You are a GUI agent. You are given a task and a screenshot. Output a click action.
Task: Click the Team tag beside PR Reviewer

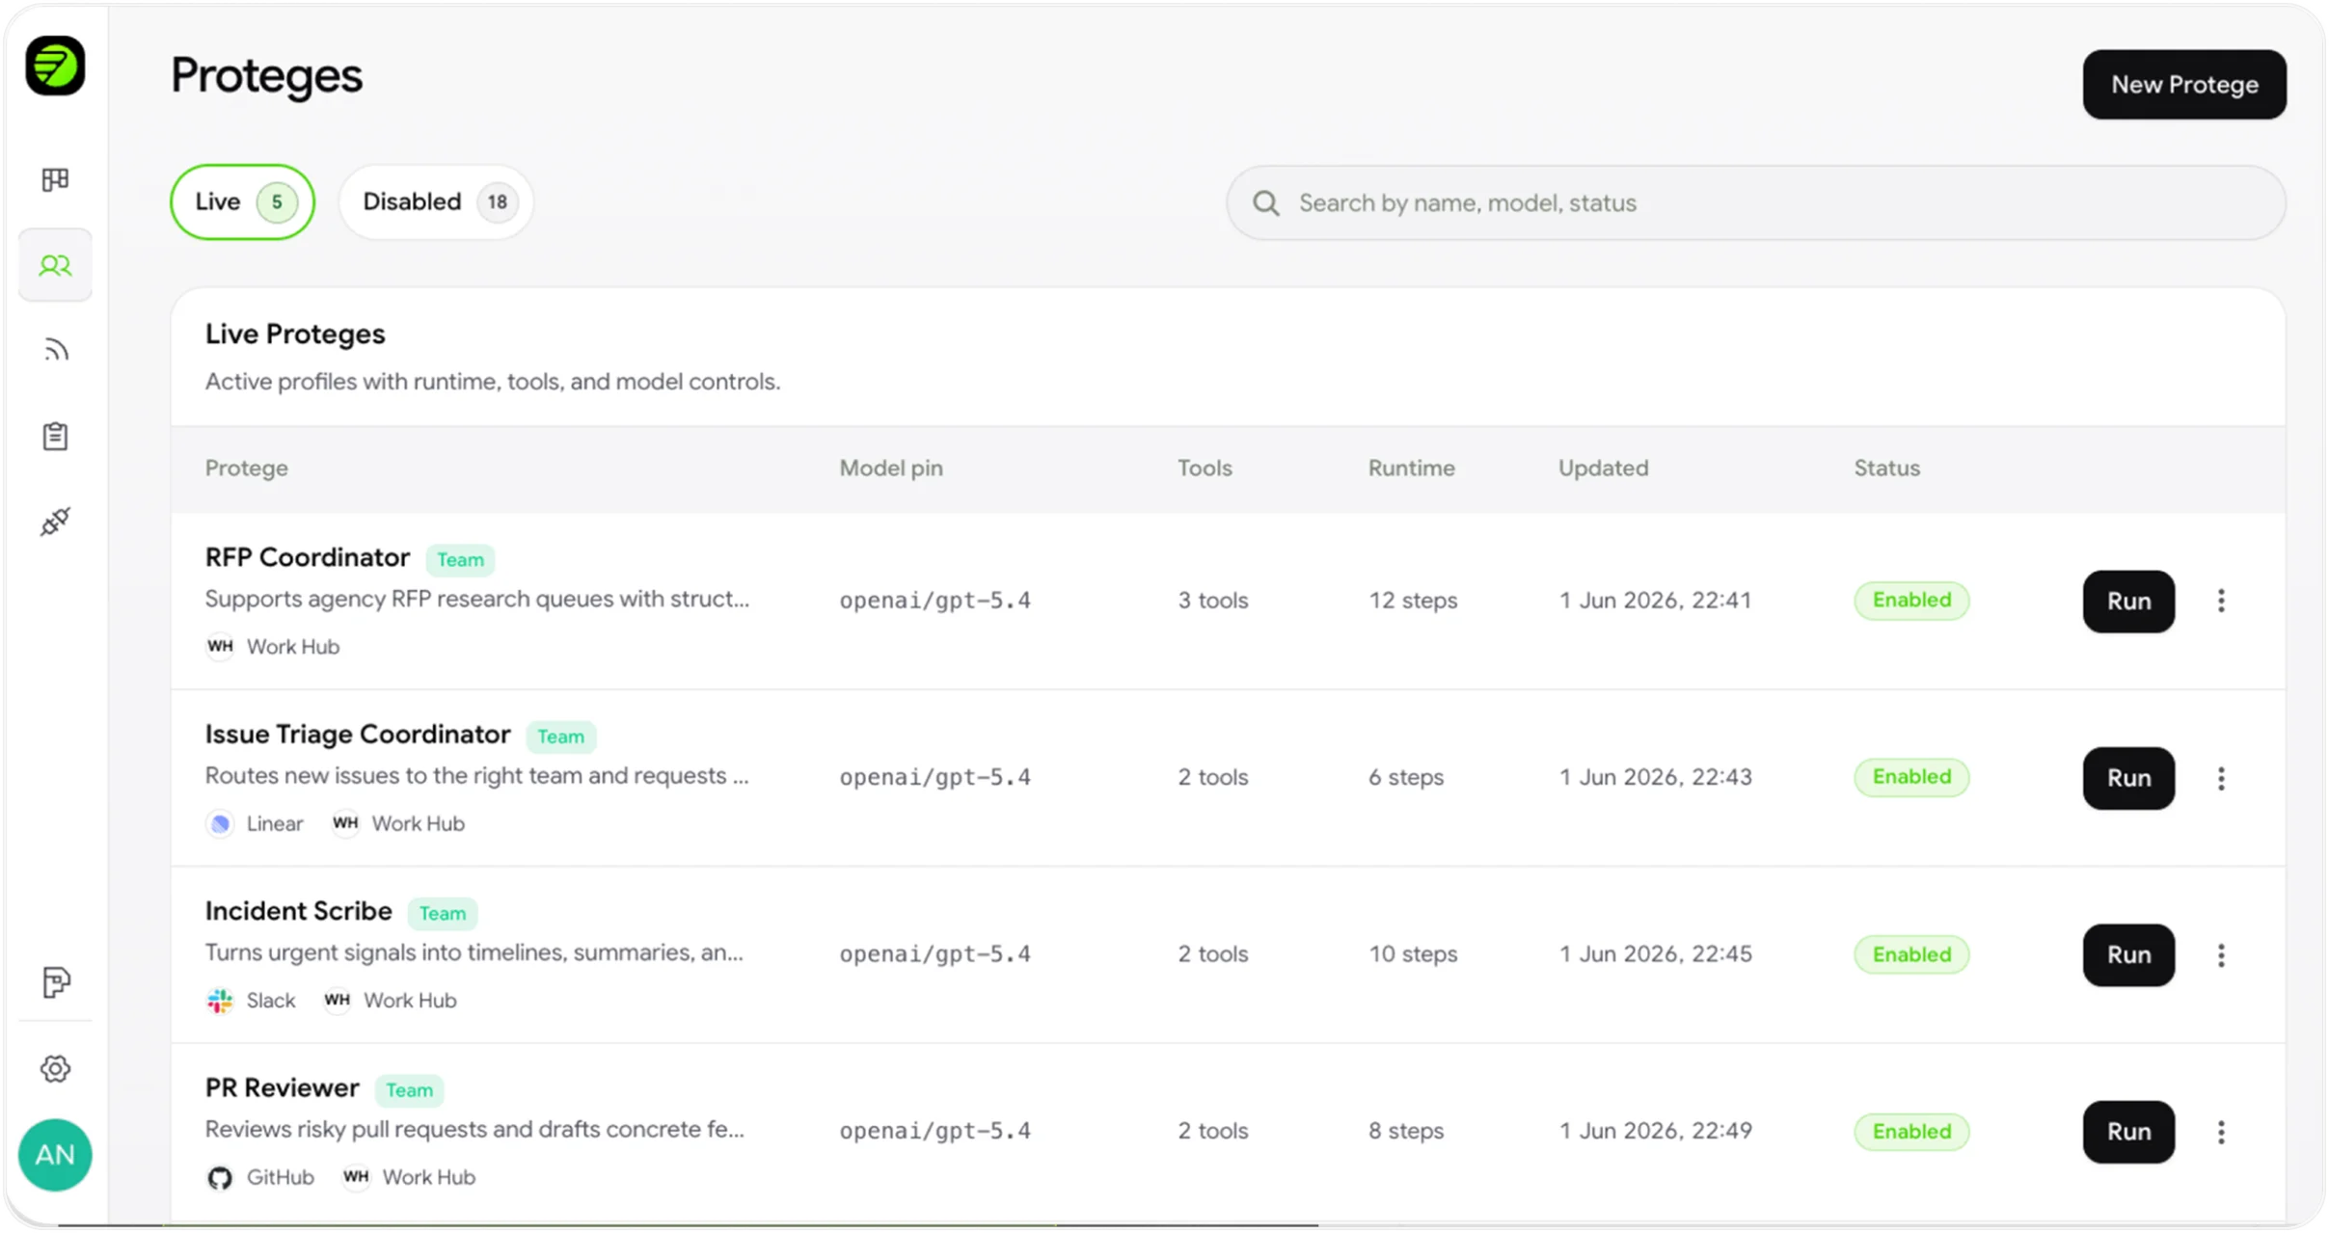pyautogui.click(x=409, y=1090)
